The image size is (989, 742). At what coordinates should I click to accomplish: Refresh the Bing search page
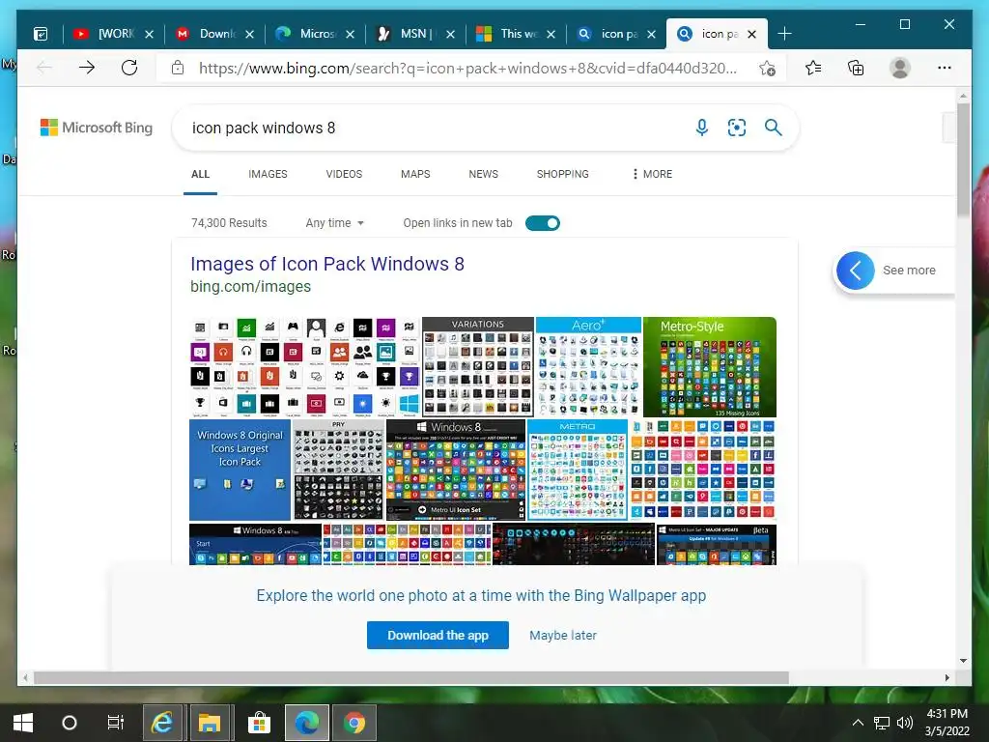[x=129, y=68]
